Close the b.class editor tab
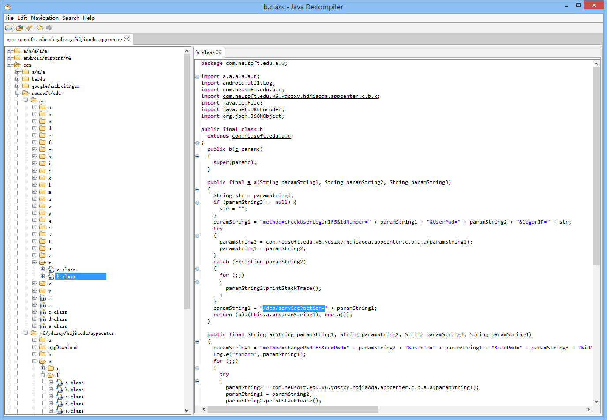The height and width of the screenshot is (420, 607). point(218,52)
